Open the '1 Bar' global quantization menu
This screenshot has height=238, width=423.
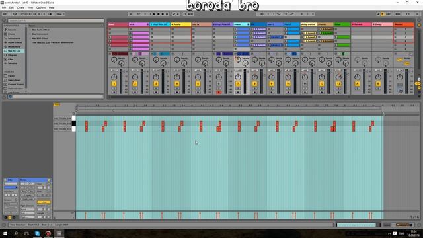[60, 14]
